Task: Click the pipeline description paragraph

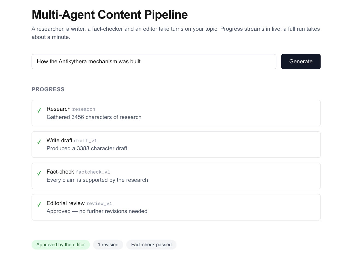Action: click(176, 33)
